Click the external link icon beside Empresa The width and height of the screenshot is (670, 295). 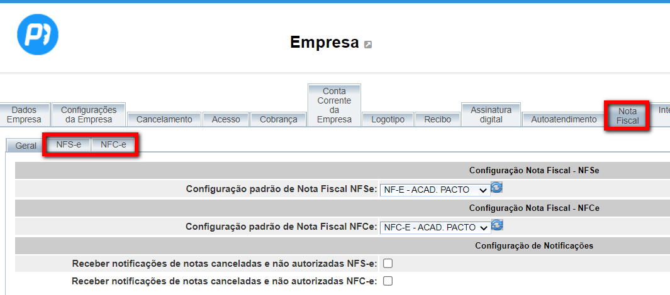[368, 45]
